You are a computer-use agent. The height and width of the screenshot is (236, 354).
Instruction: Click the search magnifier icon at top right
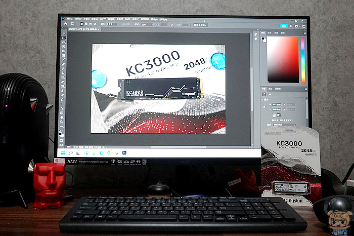[x=291, y=26]
